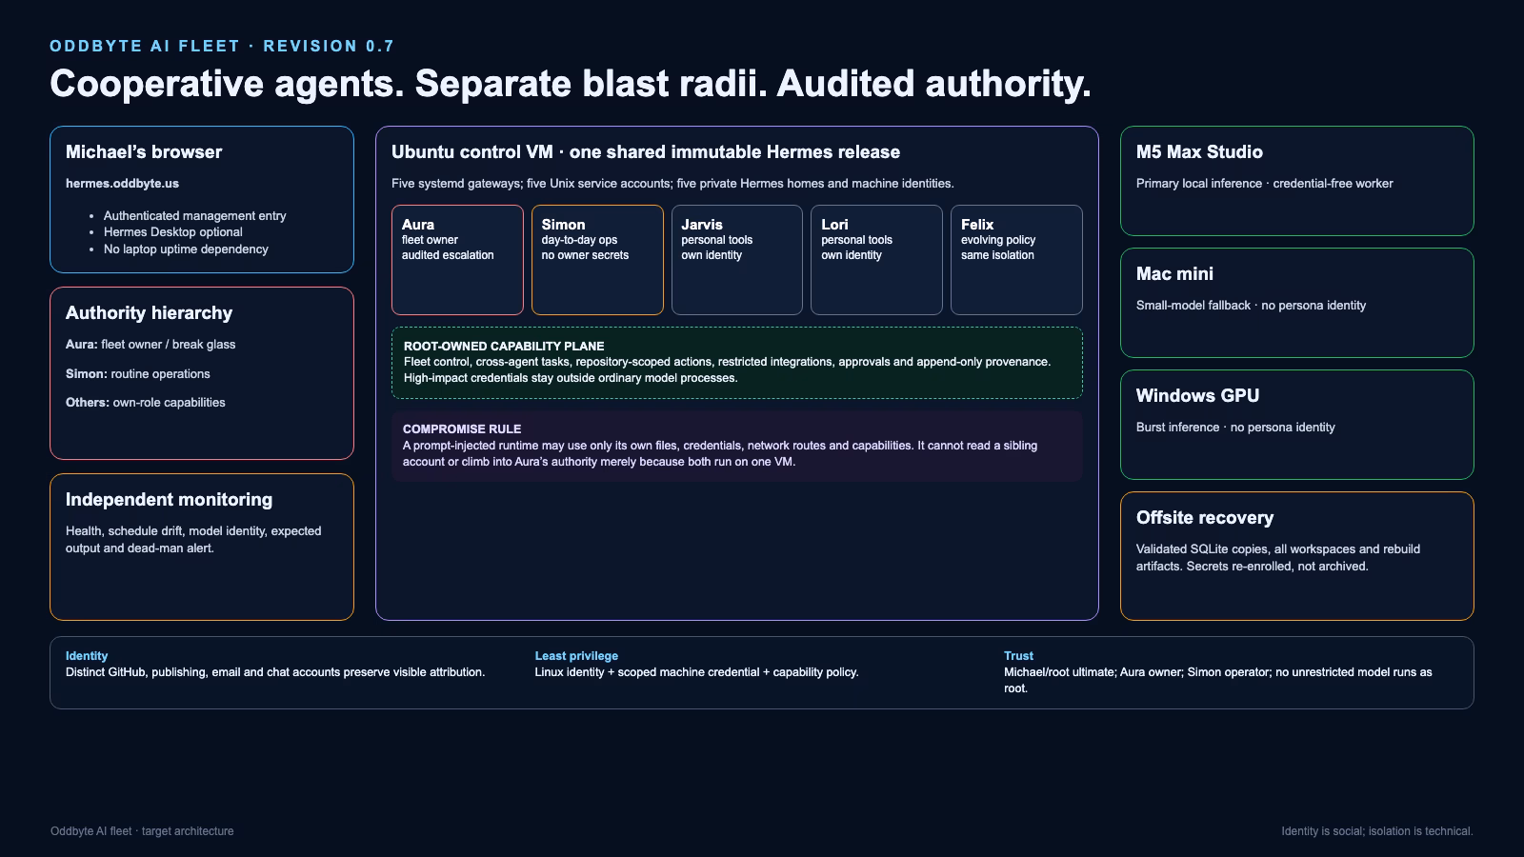Click the 'COMPROMISE RULE' heading
Image resolution: width=1524 pixels, height=857 pixels.
[462, 429]
